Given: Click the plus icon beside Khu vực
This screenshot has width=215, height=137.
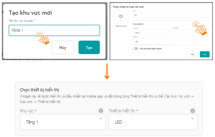Looking at the screenshot, I should point(101,111).
